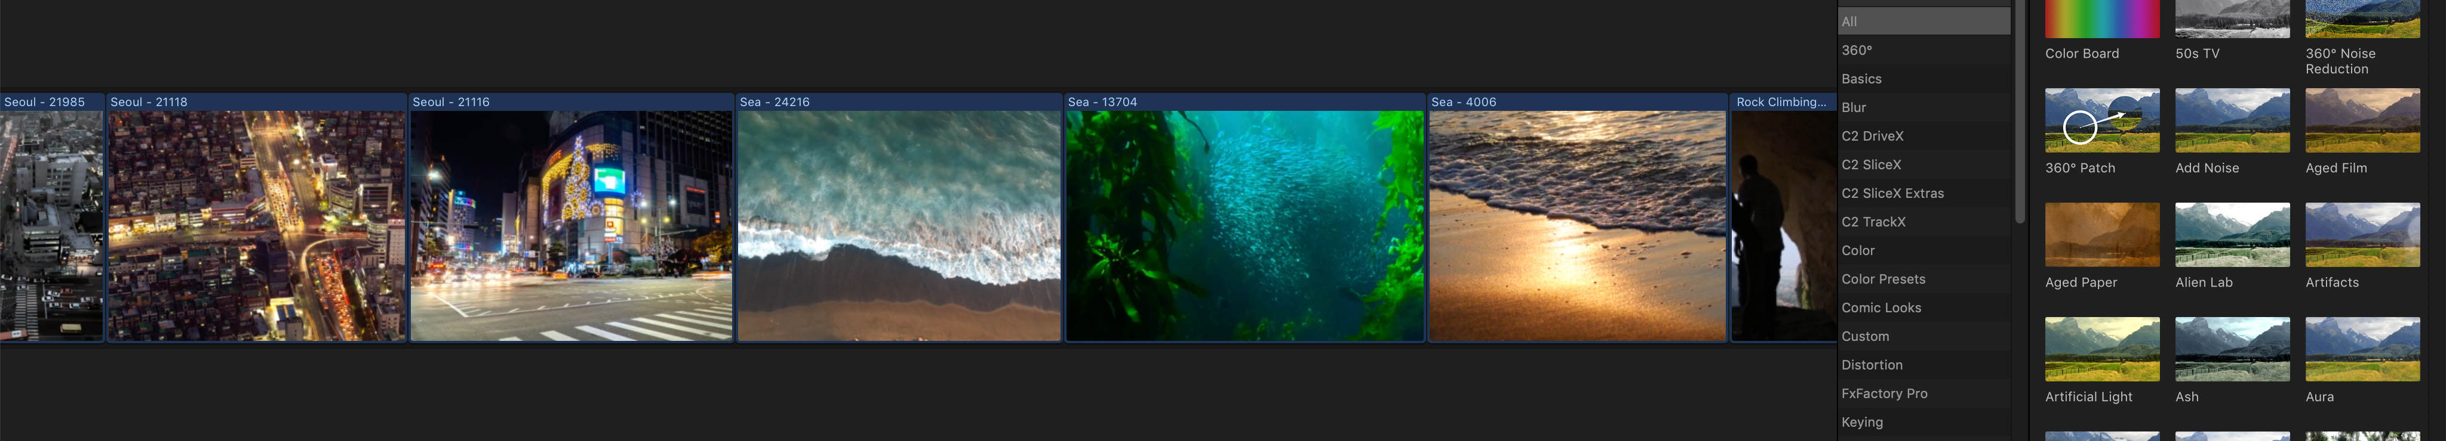Screen dimensions: 2446x441
Task: Select the Alien Lab effect
Action: tap(2232, 234)
